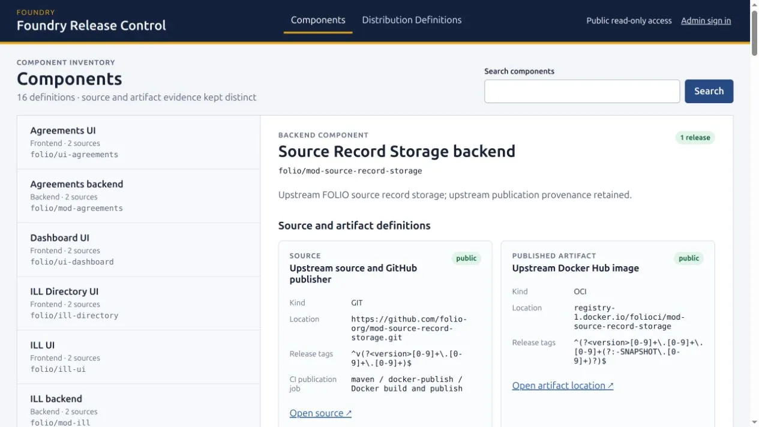Click the public badge on Upstream source card
Viewport: 759px width, 427px height.
[x=466, y=258]
